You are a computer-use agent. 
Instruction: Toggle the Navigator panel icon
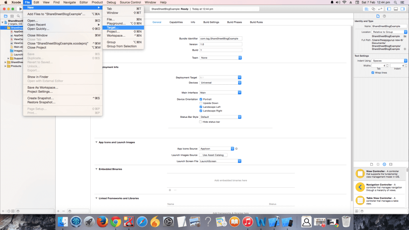[x=389, y=9]
